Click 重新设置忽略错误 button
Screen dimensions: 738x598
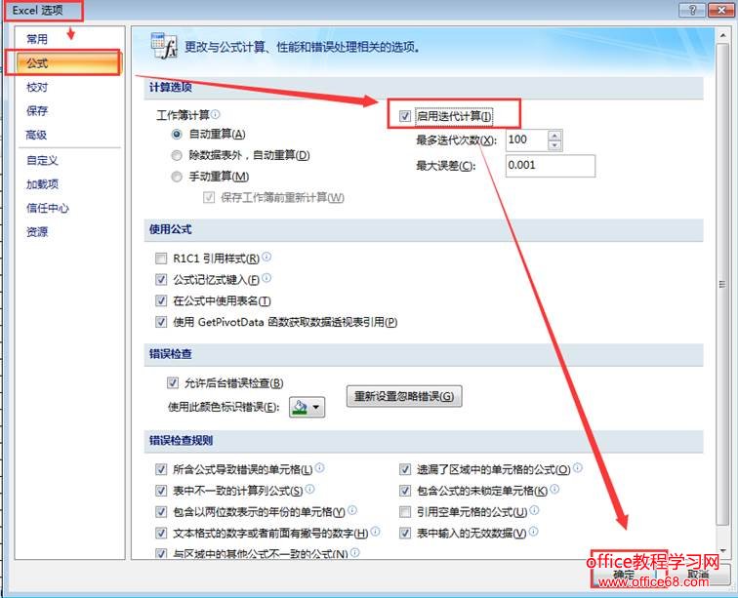pyautogui.click(x=404, y=396)
